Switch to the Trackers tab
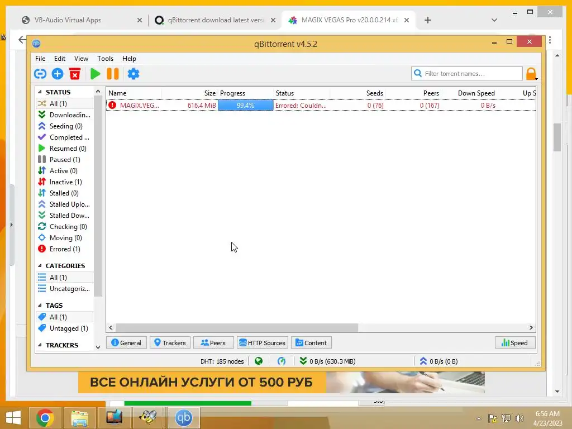The width and height of the screenshot is (572, 429). point(170,343)
